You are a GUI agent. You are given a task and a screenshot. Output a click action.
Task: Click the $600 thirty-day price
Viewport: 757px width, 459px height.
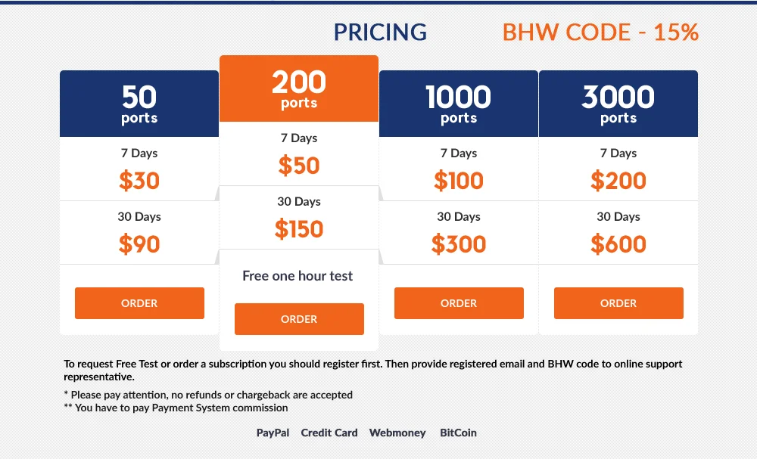point(618,244)
